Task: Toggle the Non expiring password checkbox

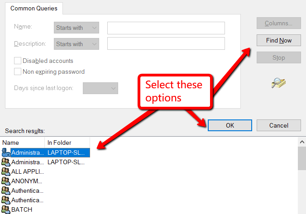Action: point(18,71)
